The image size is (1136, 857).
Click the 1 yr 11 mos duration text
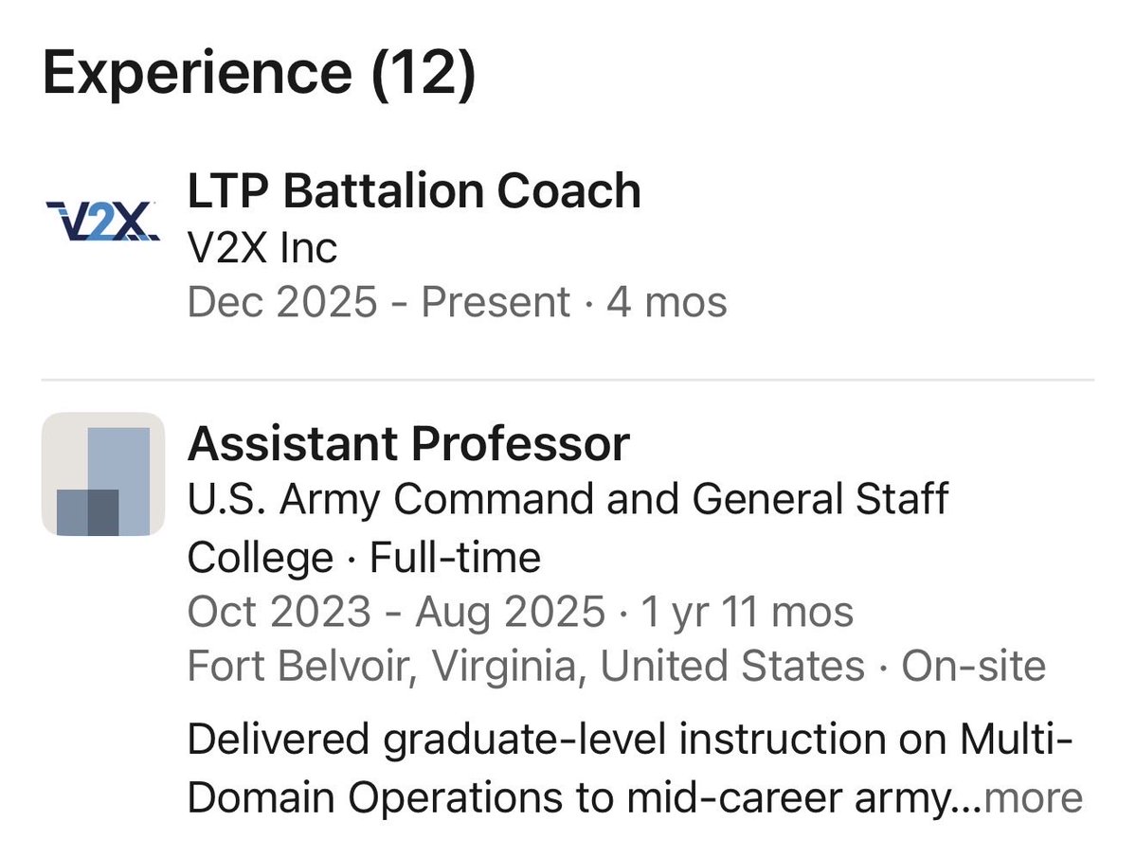coord(747,612)
